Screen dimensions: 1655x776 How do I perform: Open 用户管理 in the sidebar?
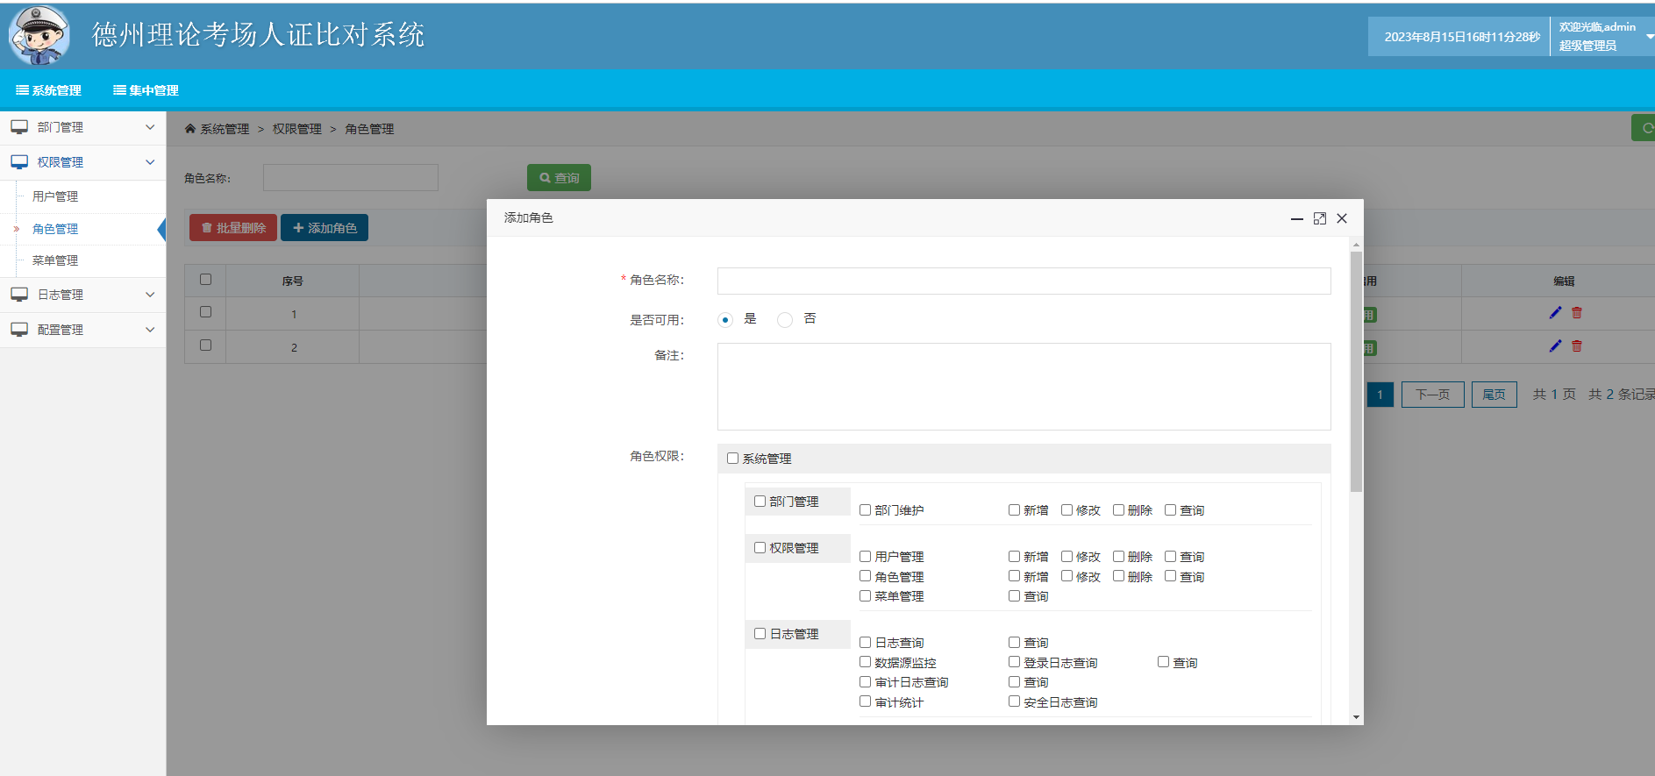[55, 196]
